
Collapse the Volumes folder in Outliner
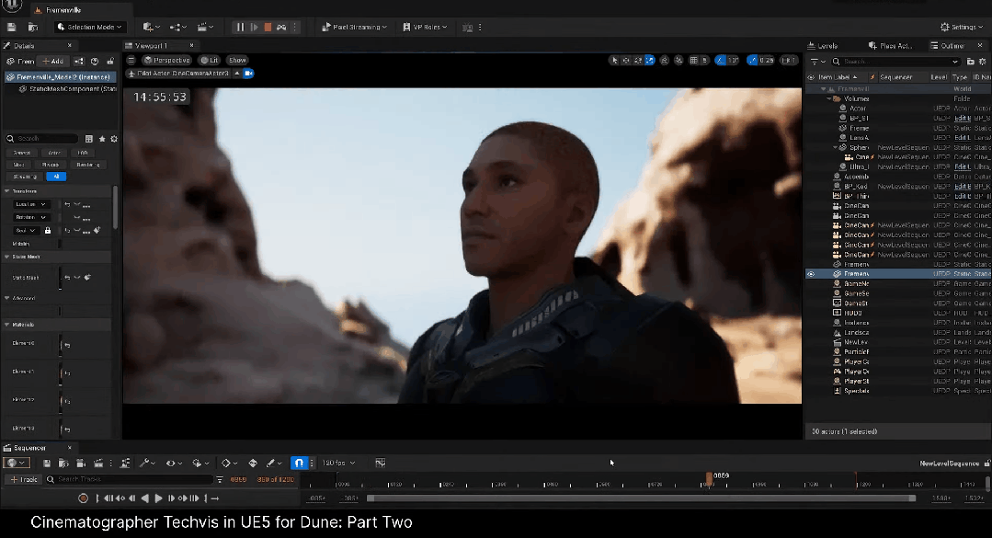point(828,98)
